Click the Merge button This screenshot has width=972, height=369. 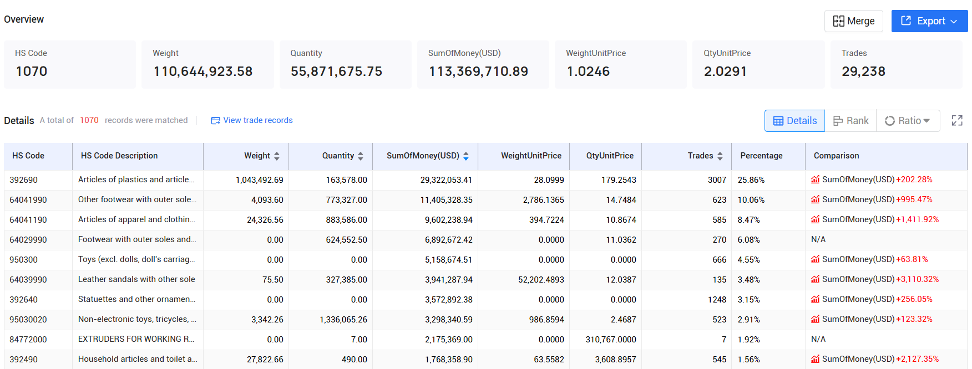click(853, 21)
